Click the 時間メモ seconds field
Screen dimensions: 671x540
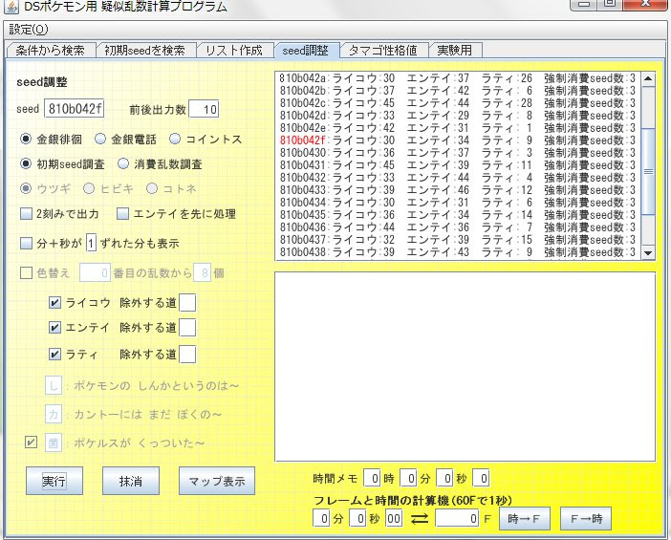click(445, 478)
